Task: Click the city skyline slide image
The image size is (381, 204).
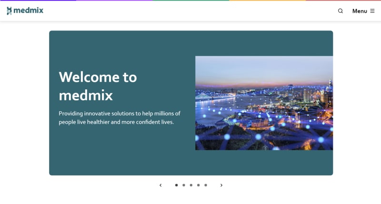Action: point(264,103)
